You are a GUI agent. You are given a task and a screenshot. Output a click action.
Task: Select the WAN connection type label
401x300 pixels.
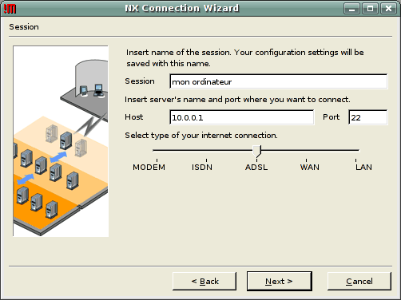pos(309,168)
